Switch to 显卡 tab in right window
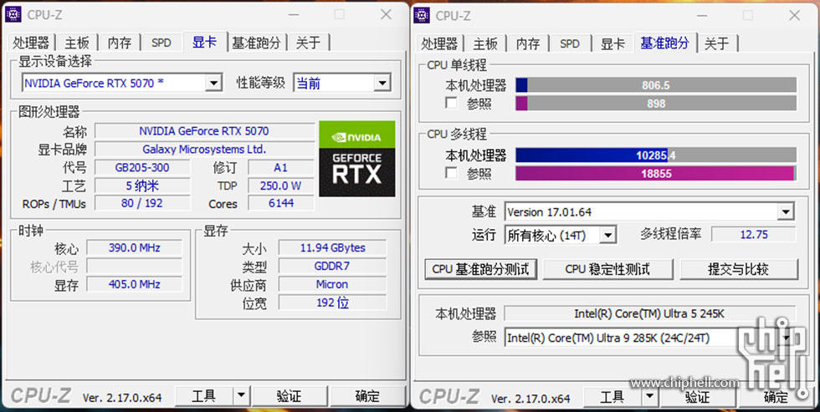The image size is (820, 412). [x=612, y=43]
